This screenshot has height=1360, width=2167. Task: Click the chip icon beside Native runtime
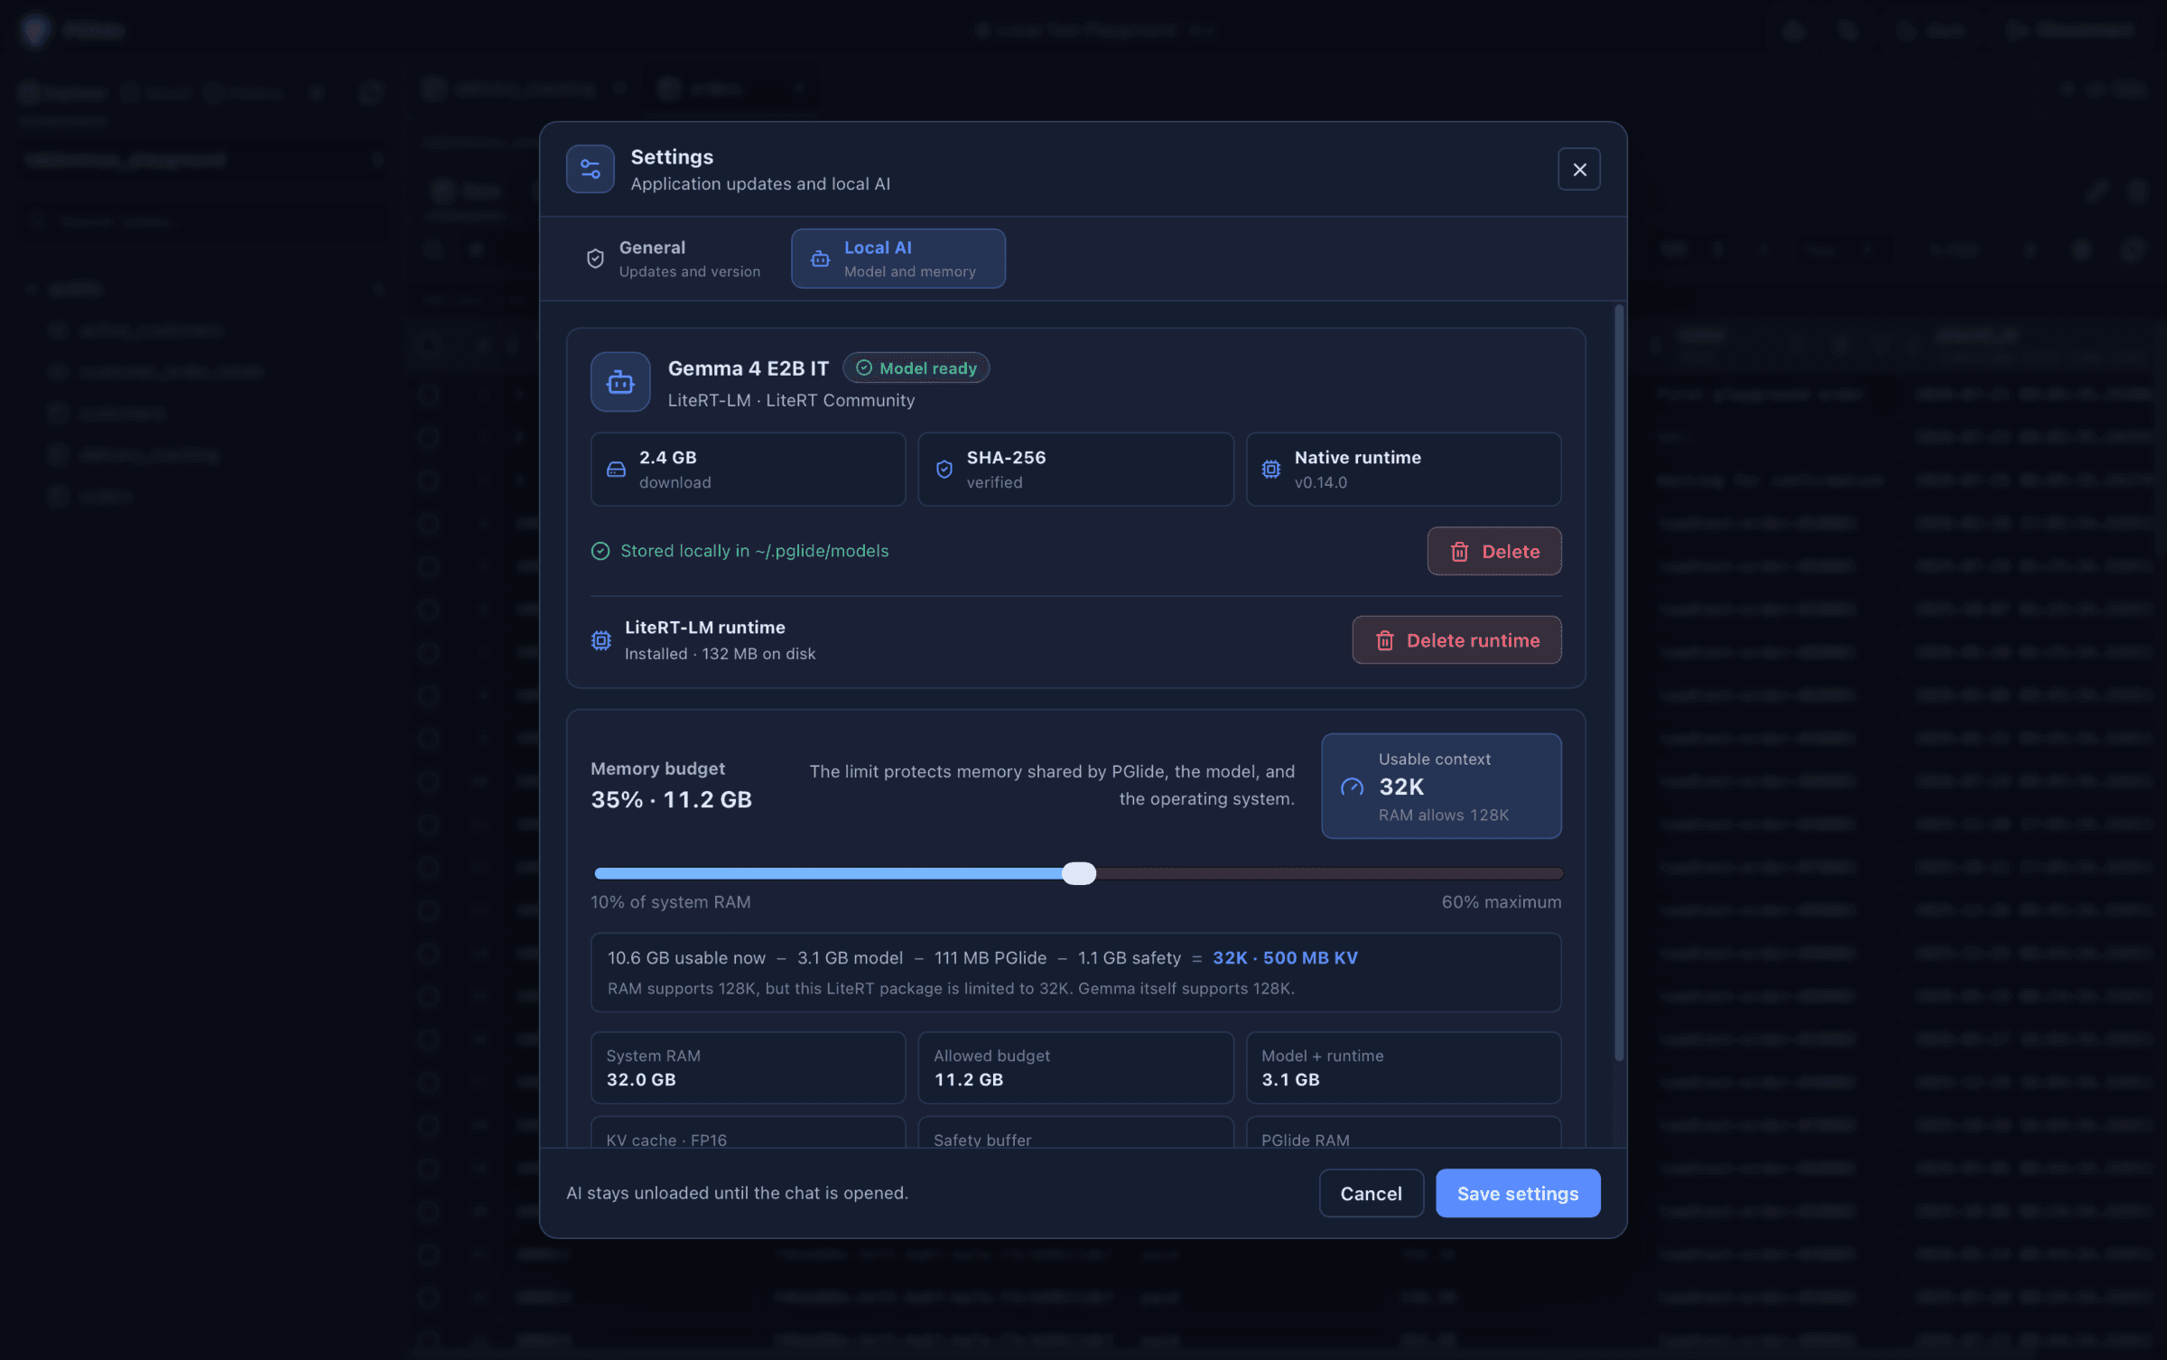point(1271,470)
